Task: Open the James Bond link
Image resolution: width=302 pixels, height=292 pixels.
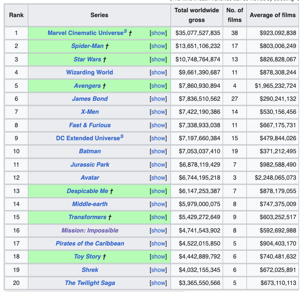Action: 90,99
